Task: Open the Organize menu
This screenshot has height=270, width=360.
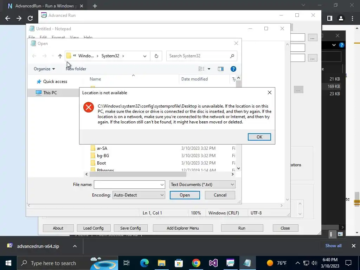Action: [x=44, y=69]
